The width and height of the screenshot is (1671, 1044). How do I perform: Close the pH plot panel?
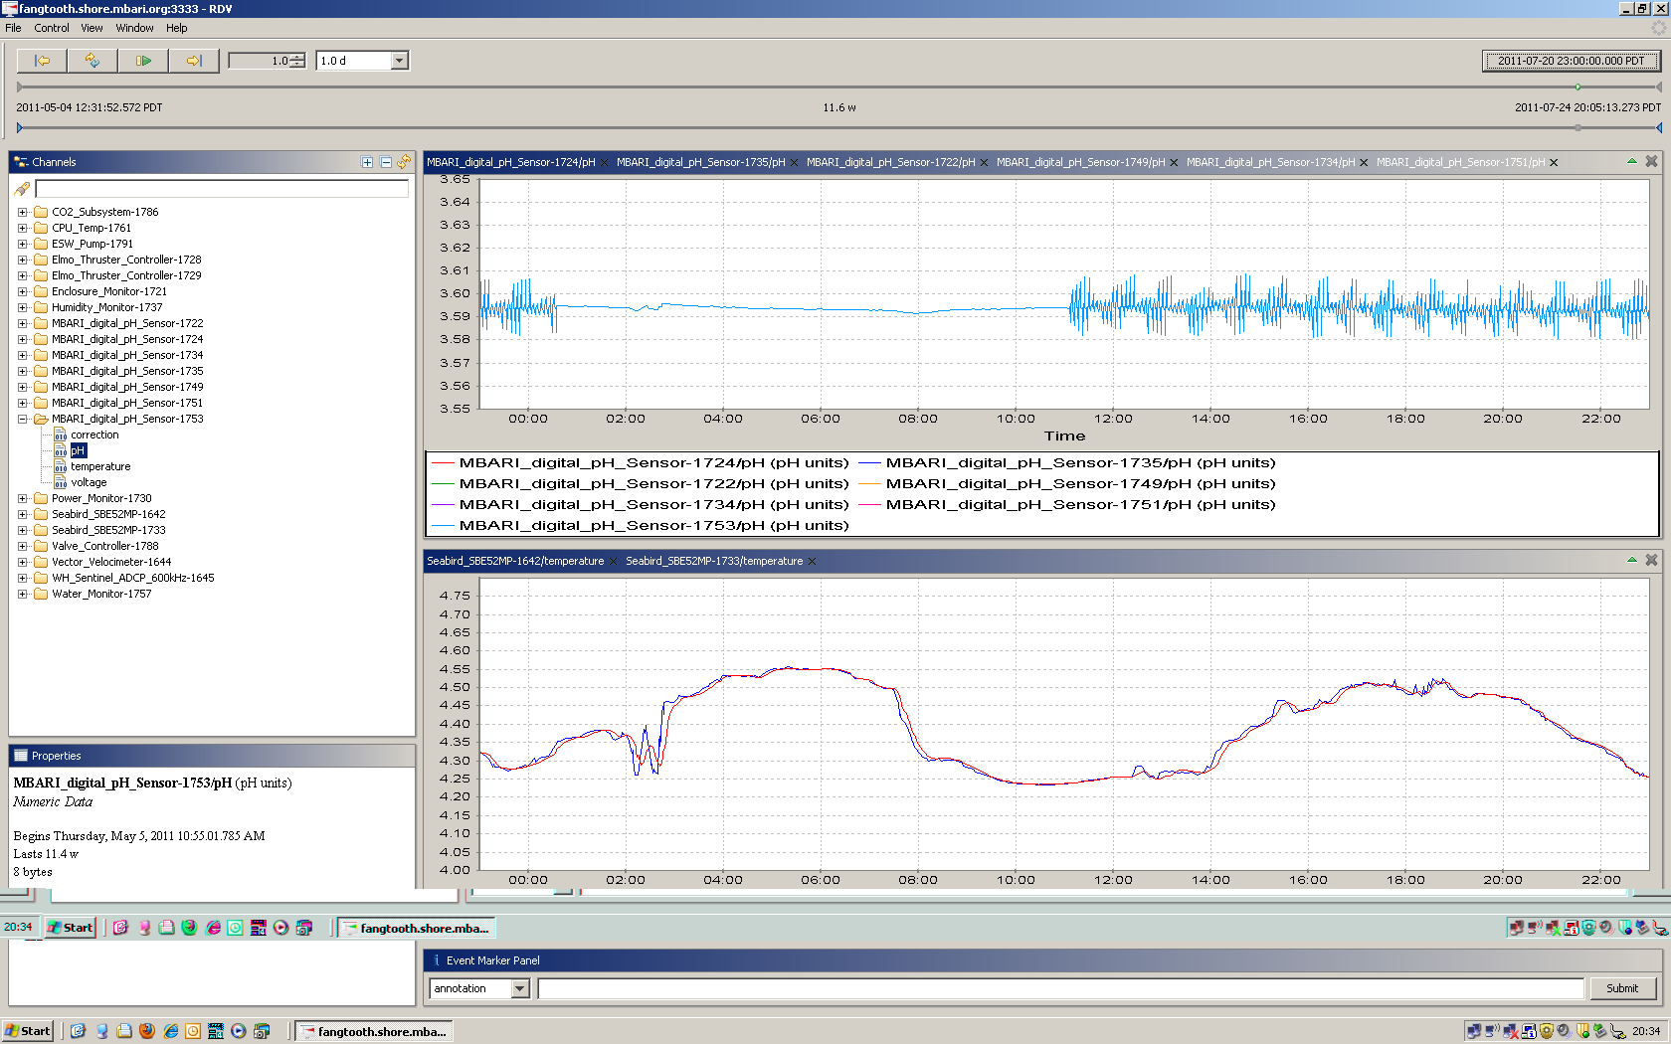(x=1651, y=161)
